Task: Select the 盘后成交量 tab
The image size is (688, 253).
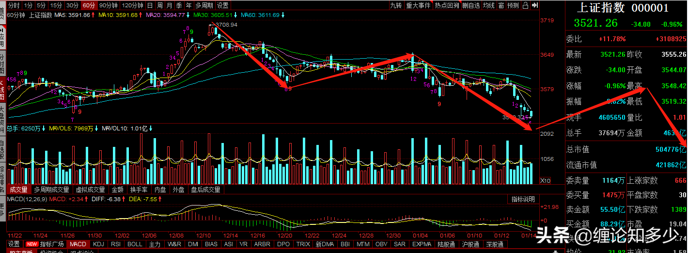Action: pos(205,190)
